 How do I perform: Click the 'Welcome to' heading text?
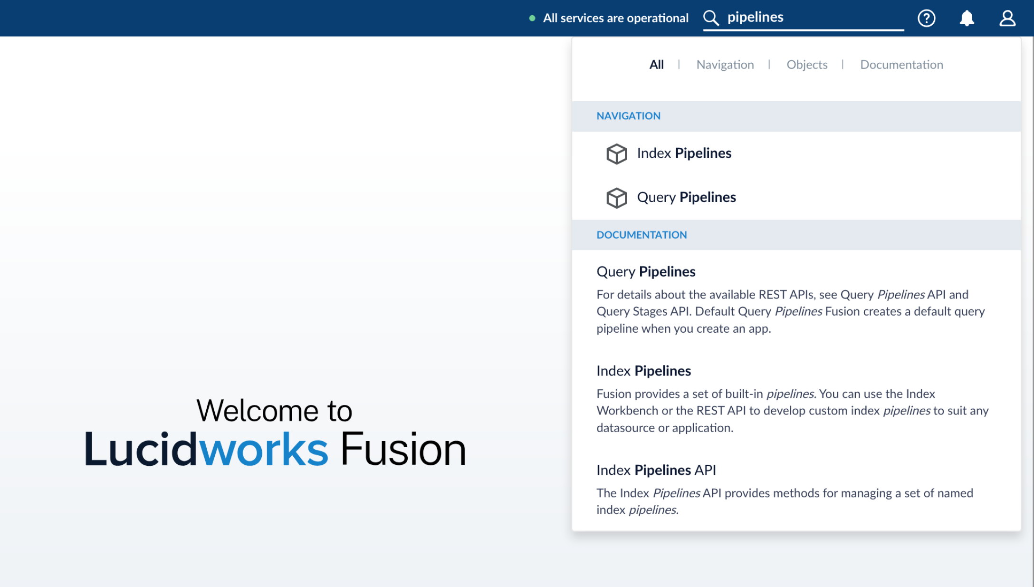[274, 410]
